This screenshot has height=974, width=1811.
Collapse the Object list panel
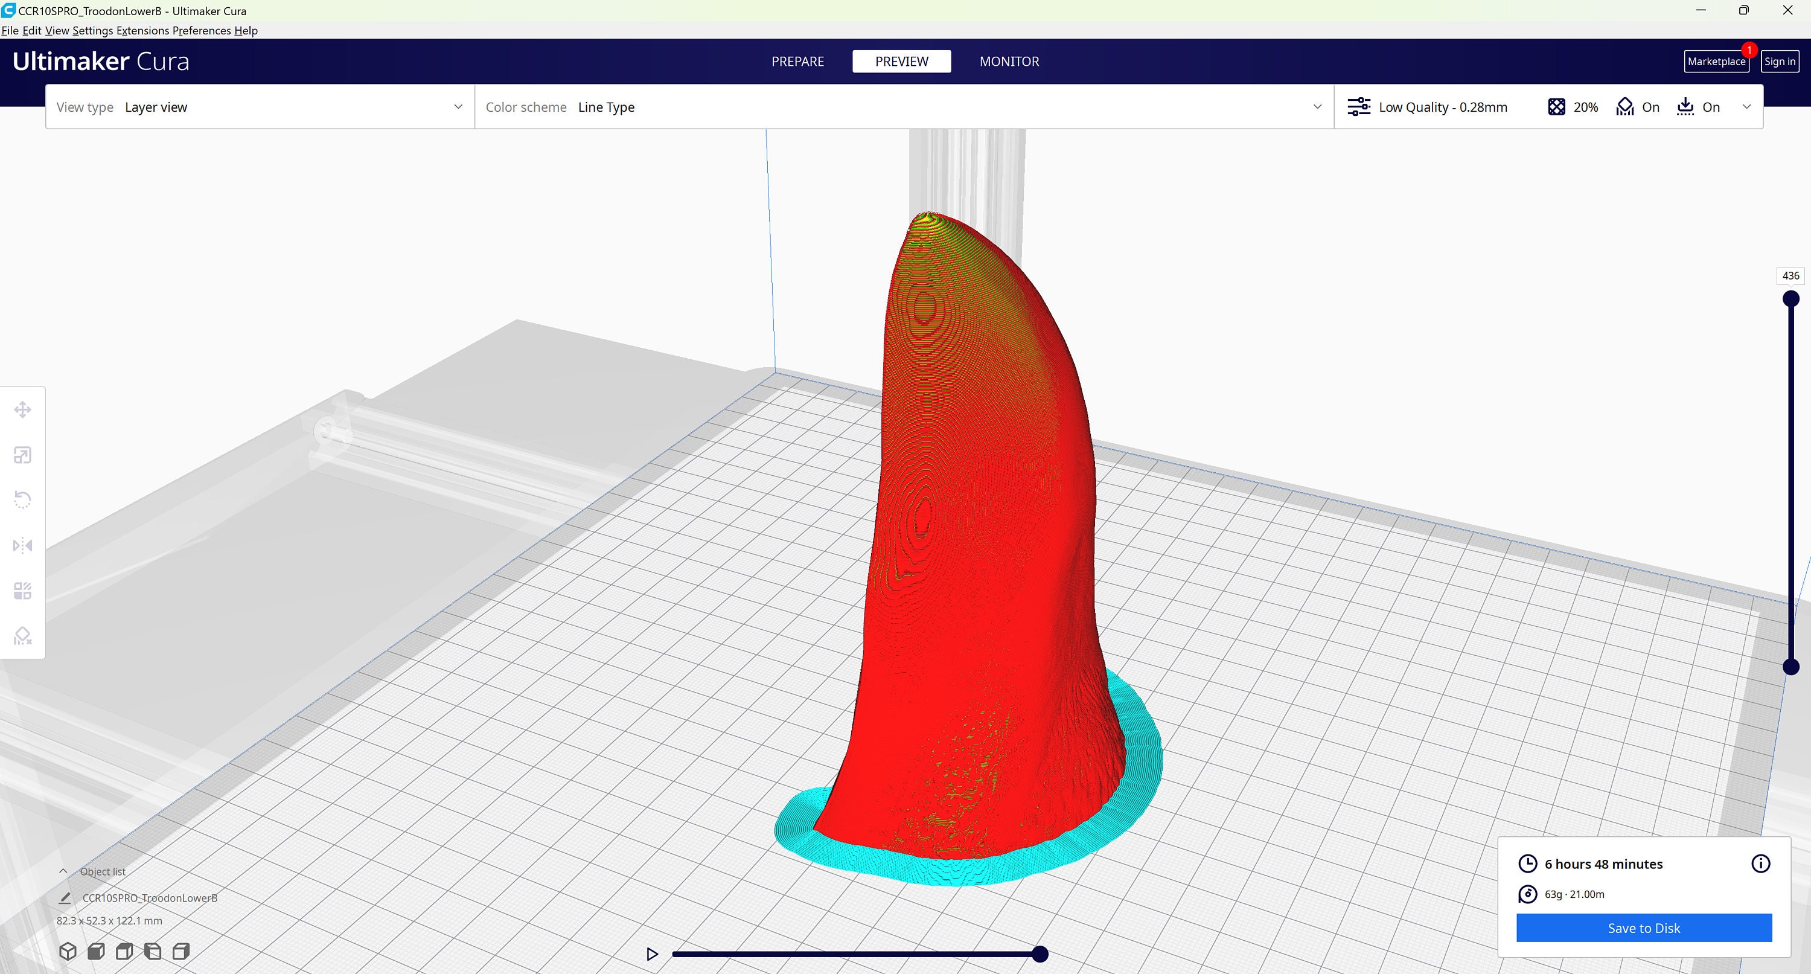point(63,871)
